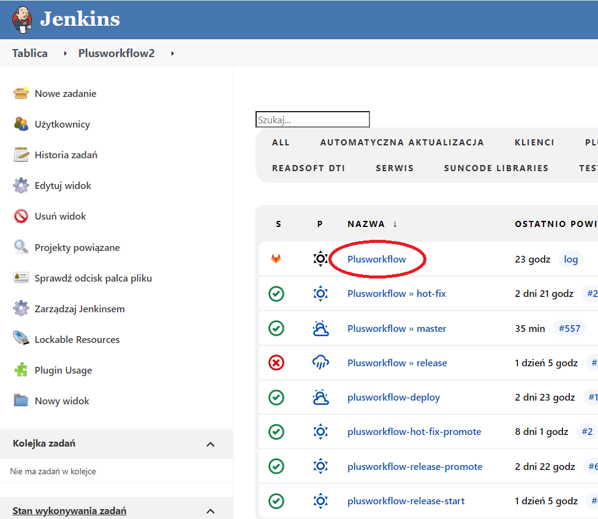The height and width of the screenshot is (519, 598).
Task: Expand the Tablica breadcrumb dropdown arrow
Action: pos(65,53)
